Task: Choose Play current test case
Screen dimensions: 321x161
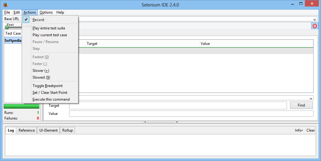Action: pyautogui.click(x=50, y=35)
